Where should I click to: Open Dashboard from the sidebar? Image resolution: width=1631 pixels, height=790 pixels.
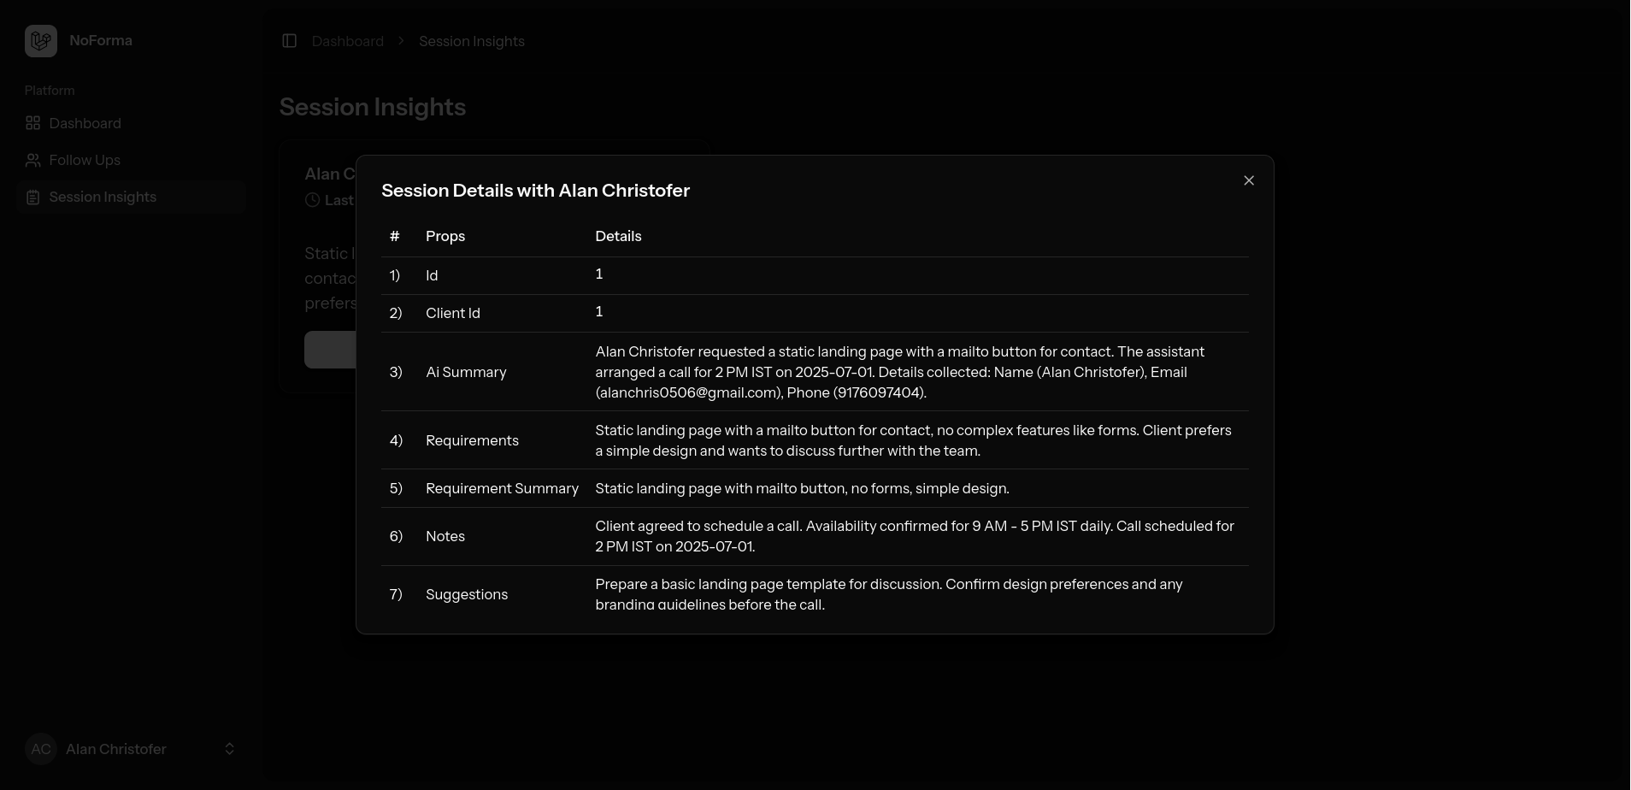[131, 123]
